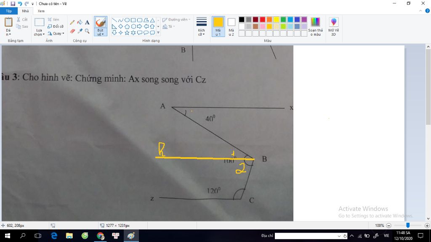Select Color 1 (Màu 1) box

pos(218,26)
